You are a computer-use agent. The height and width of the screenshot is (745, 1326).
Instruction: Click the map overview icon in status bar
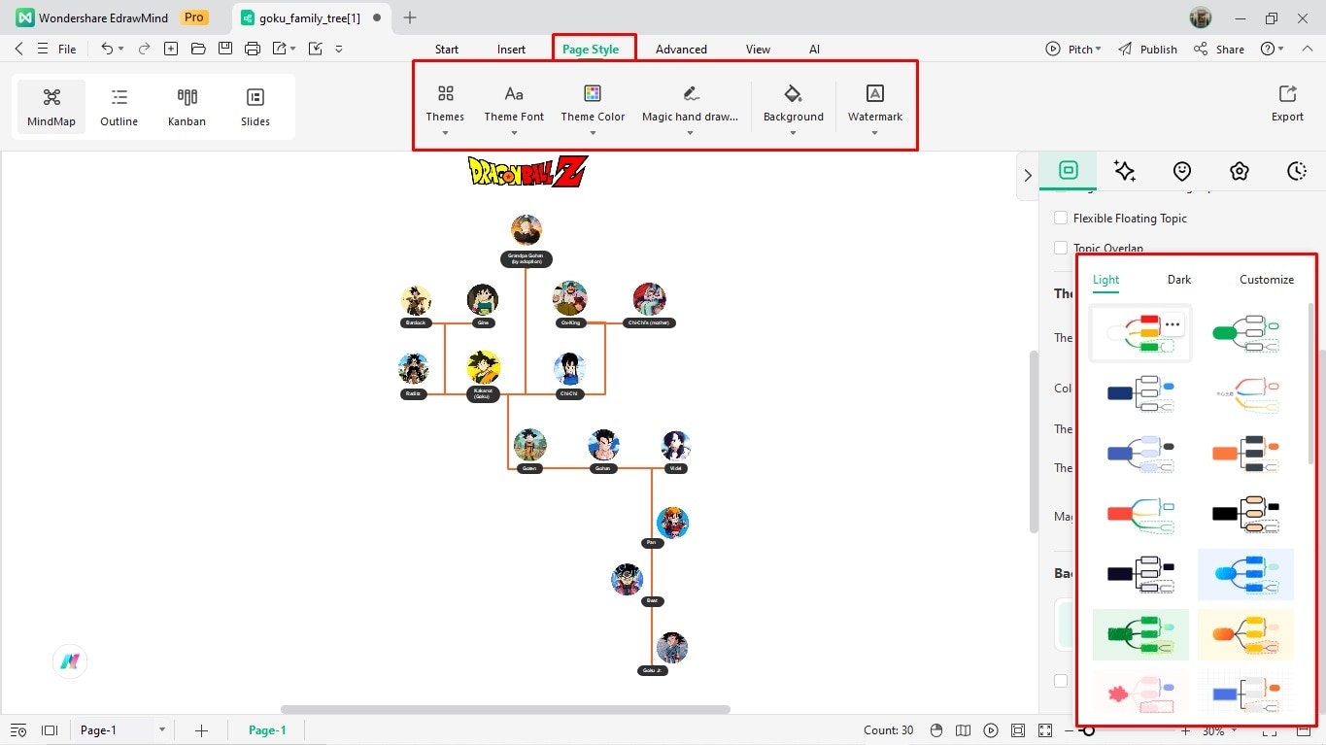click(x=963, y=730)
